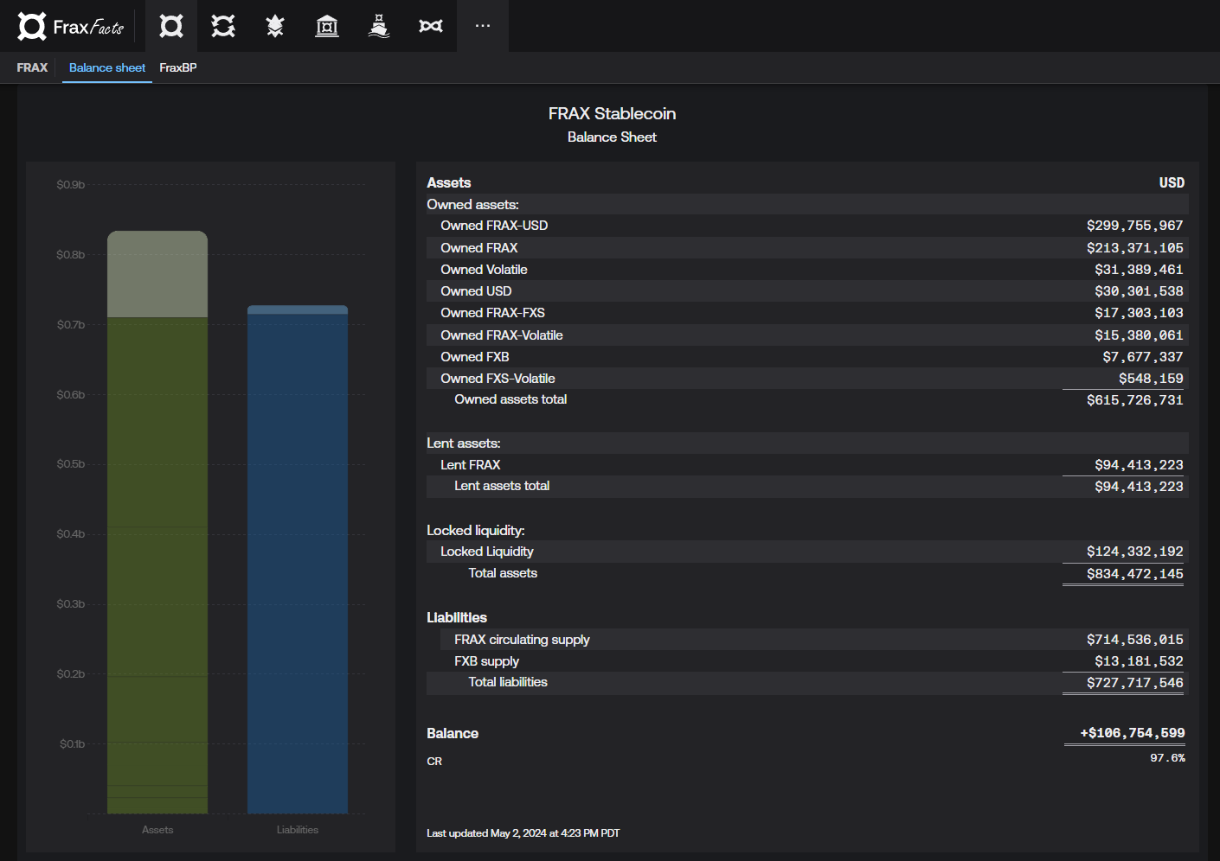1220x861 pixels.
Task: Expand the three-dot more menu
Action: tap(483, 27)
